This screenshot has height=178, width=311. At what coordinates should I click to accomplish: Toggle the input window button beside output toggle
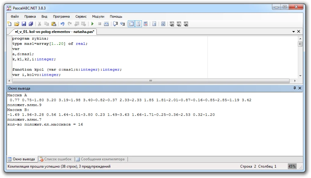point(138,24)
